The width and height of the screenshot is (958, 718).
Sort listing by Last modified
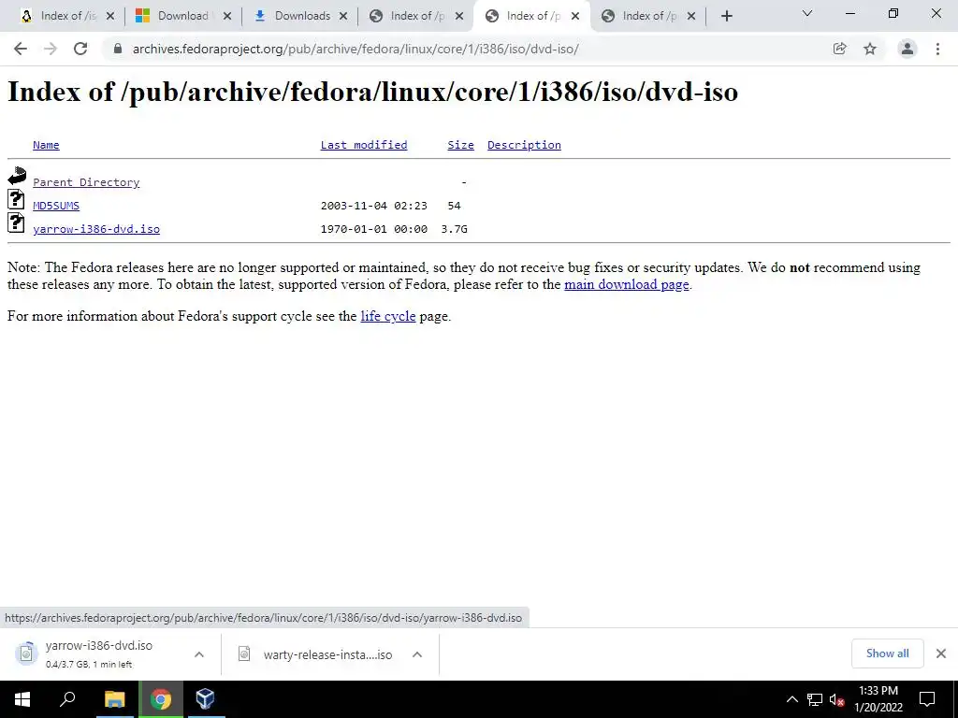click(364, 145)
